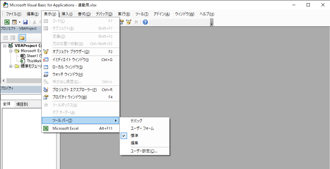330x169 pixels.
Task: Click ツール バー(T) submenu item
Action: point(81,120)
